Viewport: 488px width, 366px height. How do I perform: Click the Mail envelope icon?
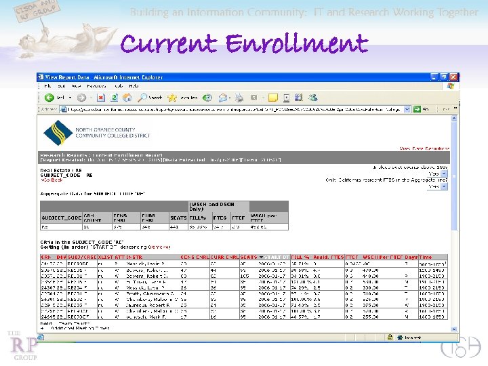pos(223,98)
